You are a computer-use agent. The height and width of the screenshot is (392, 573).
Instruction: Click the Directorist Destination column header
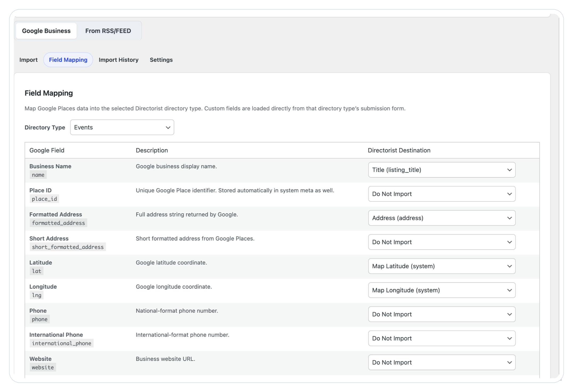click(x=399, y=150)
